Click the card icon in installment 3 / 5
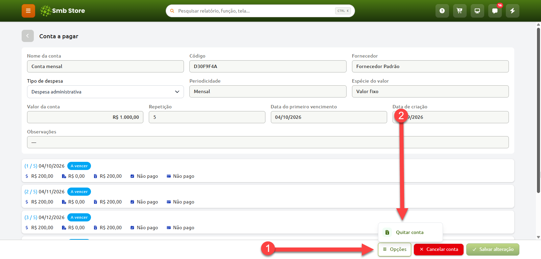 169,228
